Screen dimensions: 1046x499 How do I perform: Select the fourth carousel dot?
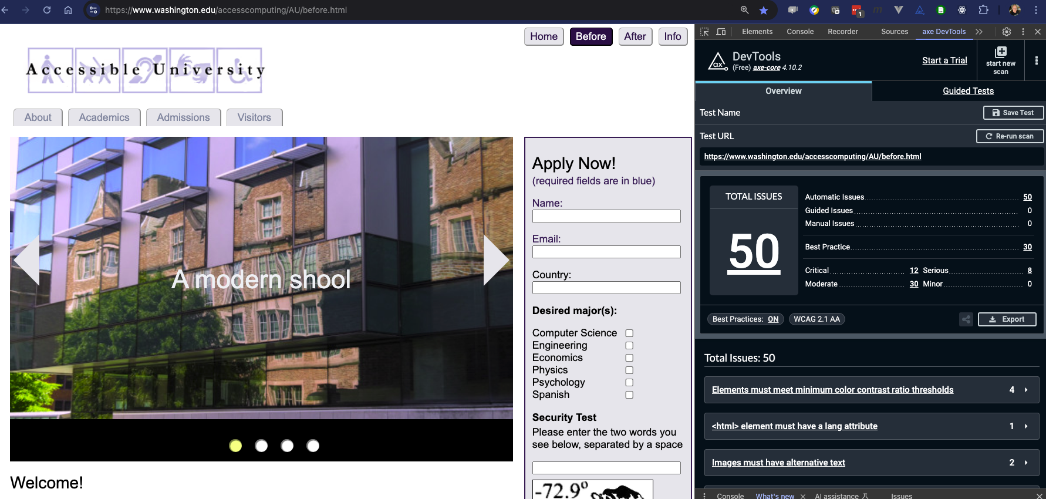pyautogui.click(x=313, y=446)
